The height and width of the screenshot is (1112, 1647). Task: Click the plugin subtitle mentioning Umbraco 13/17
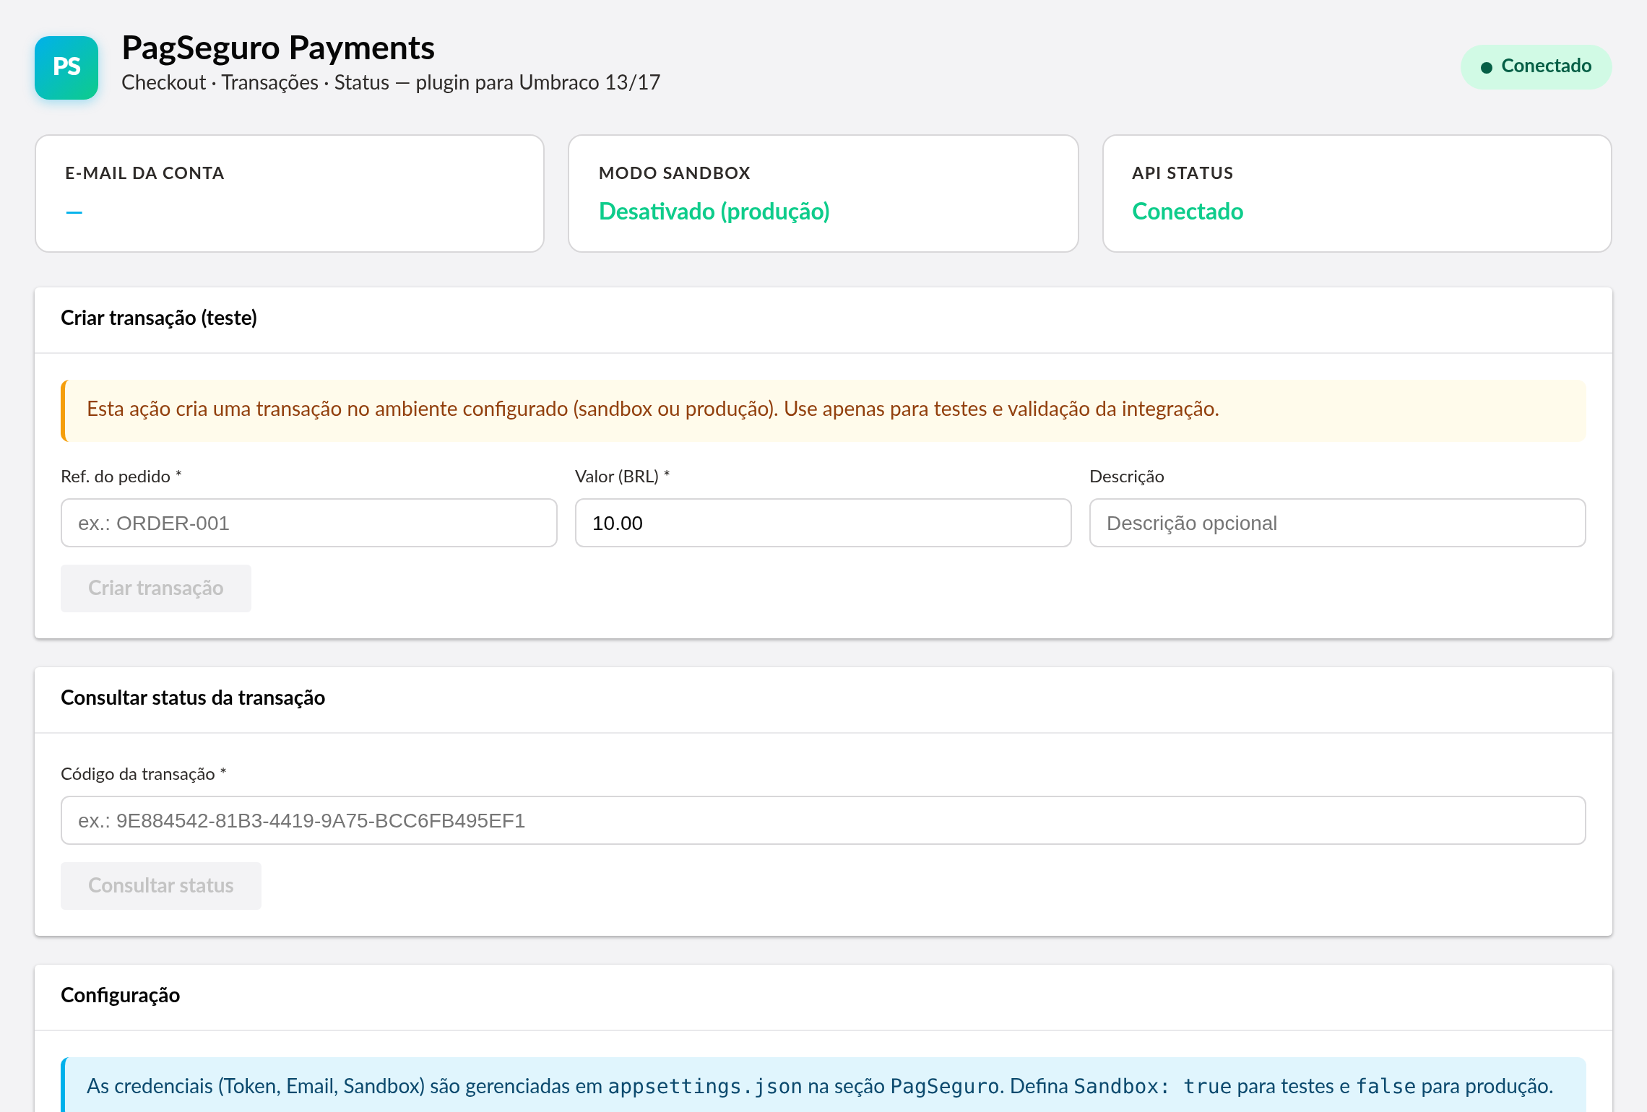391,82
